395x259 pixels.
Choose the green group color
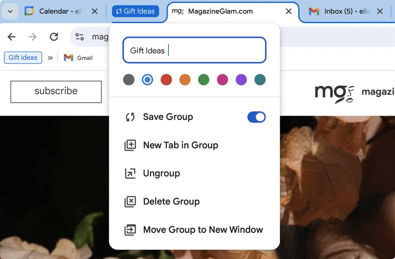(204, 80)
